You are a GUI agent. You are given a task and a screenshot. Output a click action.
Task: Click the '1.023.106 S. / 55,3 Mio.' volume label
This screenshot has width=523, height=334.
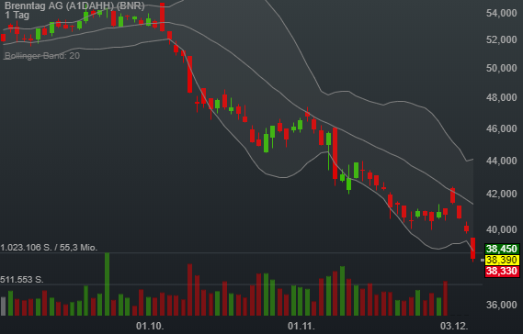[49, 248]
